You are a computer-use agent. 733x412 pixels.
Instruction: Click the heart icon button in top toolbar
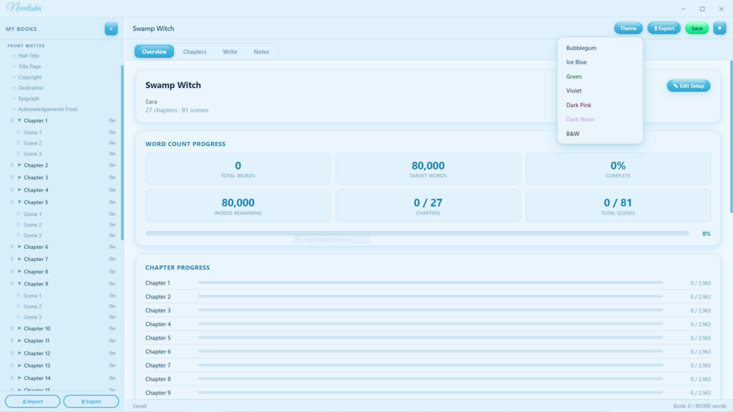(x=719, y=29)
